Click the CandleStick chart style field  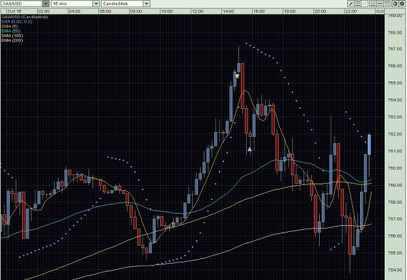click(122, 4)
